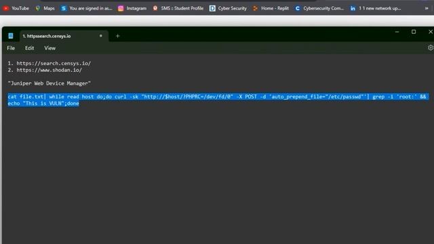Open the Cyber Security bookmark
Viewport: 434px width, 244px height.
228,8
